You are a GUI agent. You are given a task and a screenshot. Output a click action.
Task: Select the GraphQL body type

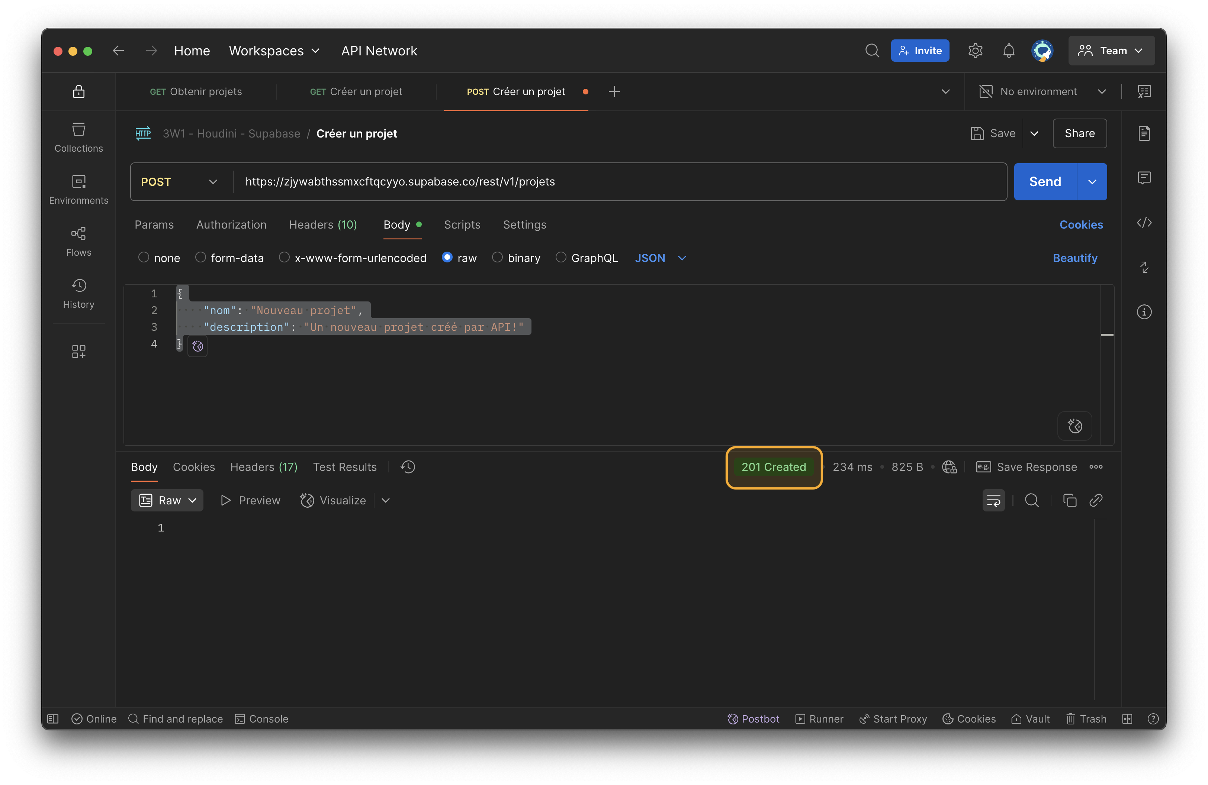[561, 258]
